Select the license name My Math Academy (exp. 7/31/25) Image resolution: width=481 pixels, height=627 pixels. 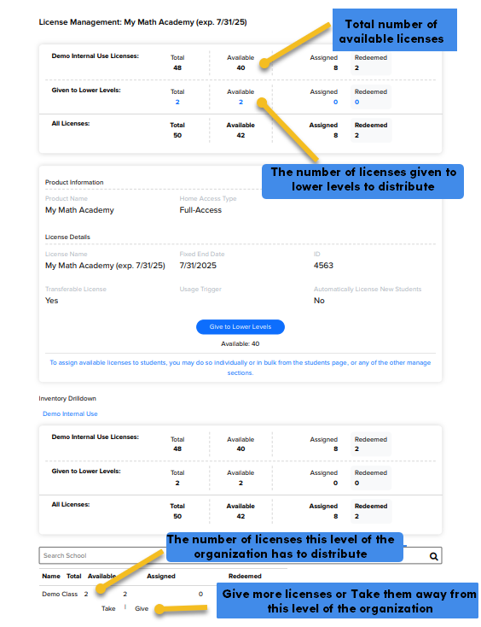coord(105,266)
